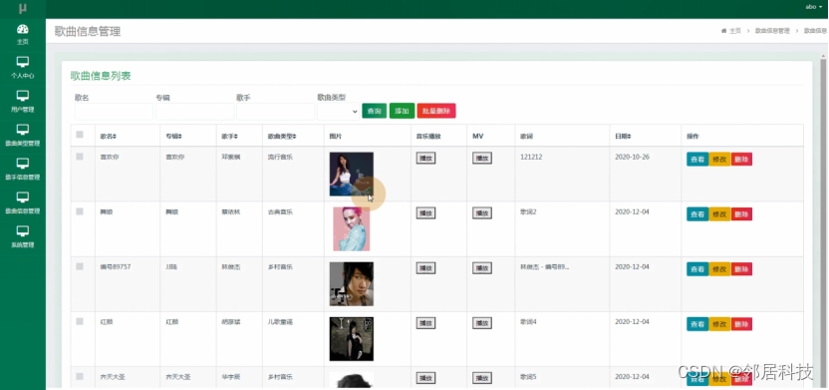Open 个人中心 from the sidebar

tap(23, 68)
